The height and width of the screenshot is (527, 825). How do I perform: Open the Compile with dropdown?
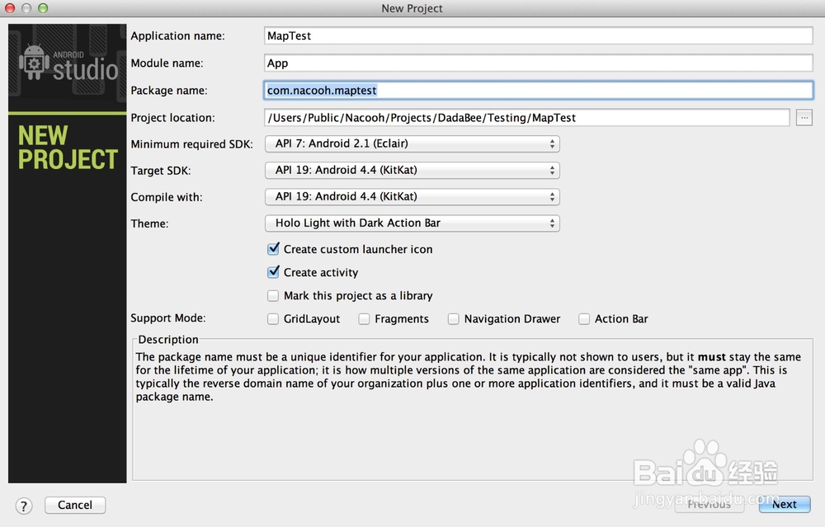pos(412,197)
